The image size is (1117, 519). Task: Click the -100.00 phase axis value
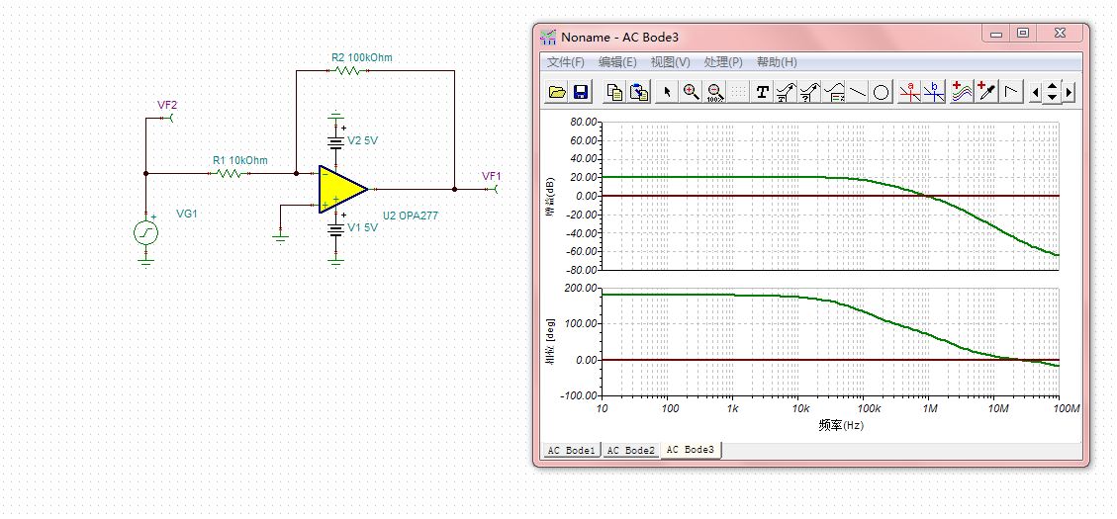tap(580, 395)
